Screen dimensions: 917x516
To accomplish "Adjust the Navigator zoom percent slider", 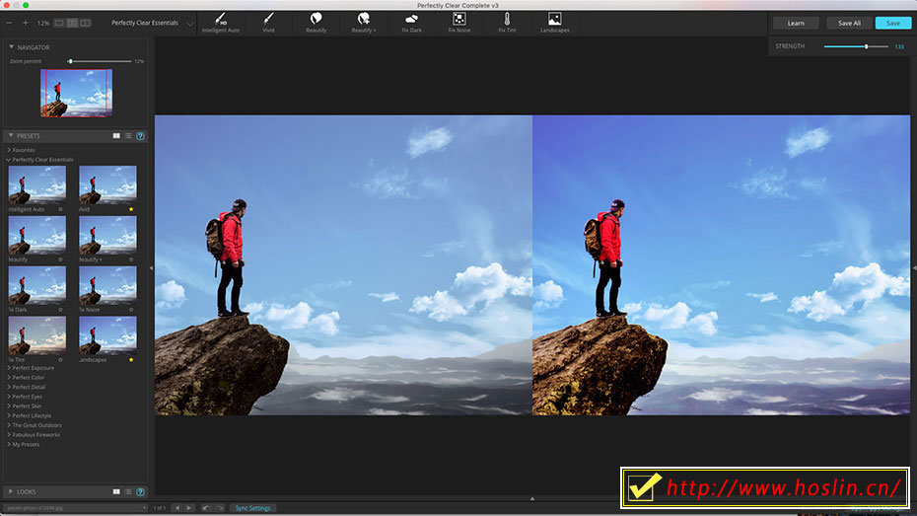I will point(70,61).
